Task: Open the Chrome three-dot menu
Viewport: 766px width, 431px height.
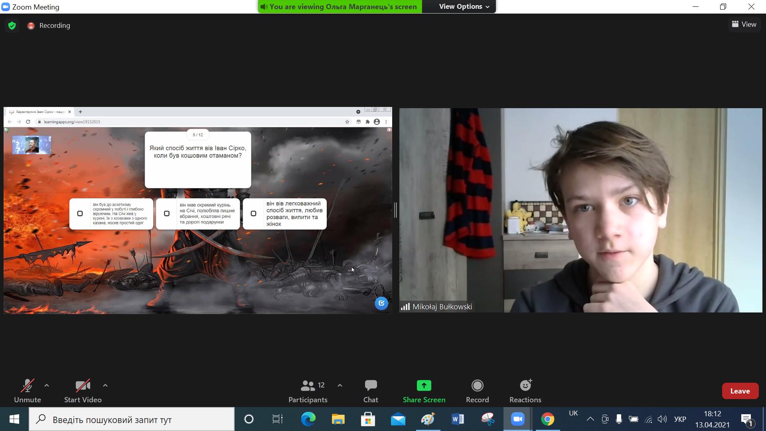Action: pos(386,122)
